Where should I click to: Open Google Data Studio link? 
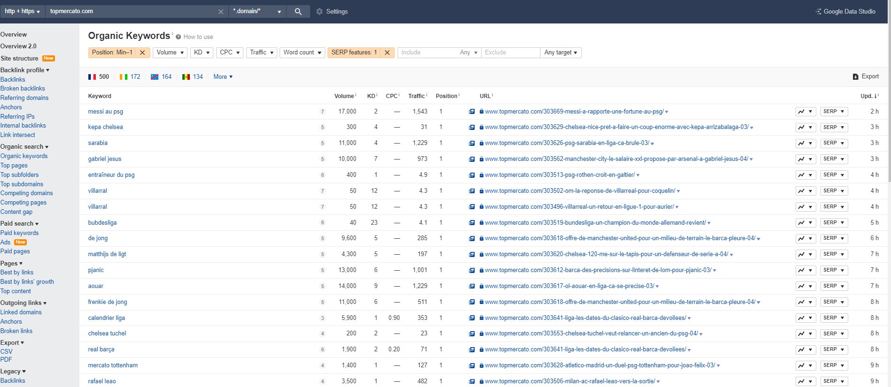(x=845, y=11)
